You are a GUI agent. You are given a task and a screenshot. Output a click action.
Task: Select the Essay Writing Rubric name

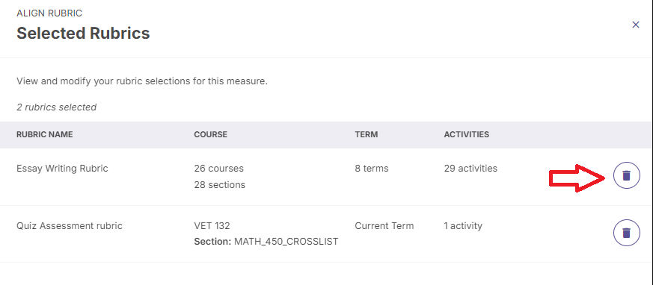coord(62,169)
